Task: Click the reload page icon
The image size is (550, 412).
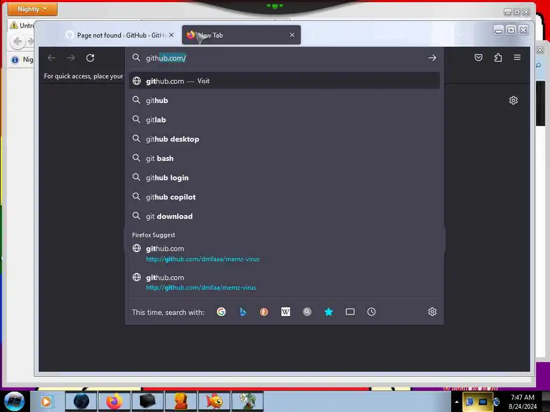Action: click(x=90, y=58)
